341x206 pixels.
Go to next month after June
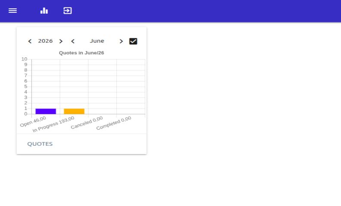pyautogui.click(x=121, y=41)
